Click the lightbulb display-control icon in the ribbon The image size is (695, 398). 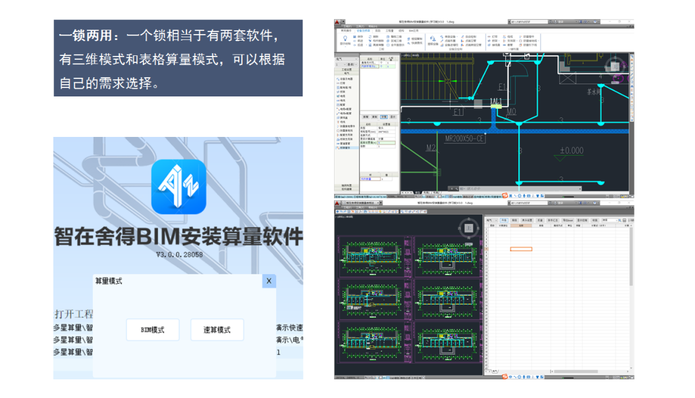(345, 39)
